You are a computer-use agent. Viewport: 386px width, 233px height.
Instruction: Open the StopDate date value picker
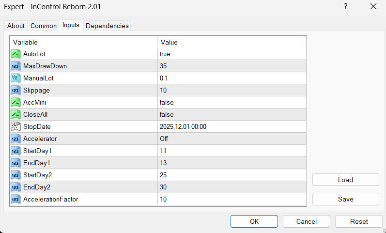(232, 127)
